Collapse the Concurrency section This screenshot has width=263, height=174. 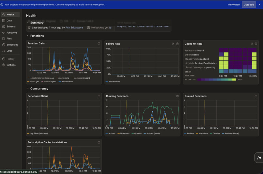(27, 88)
